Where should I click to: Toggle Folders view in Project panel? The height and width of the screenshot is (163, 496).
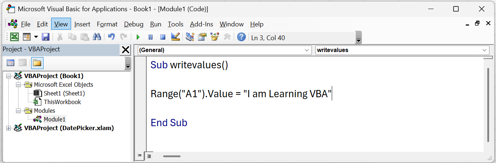37,63
